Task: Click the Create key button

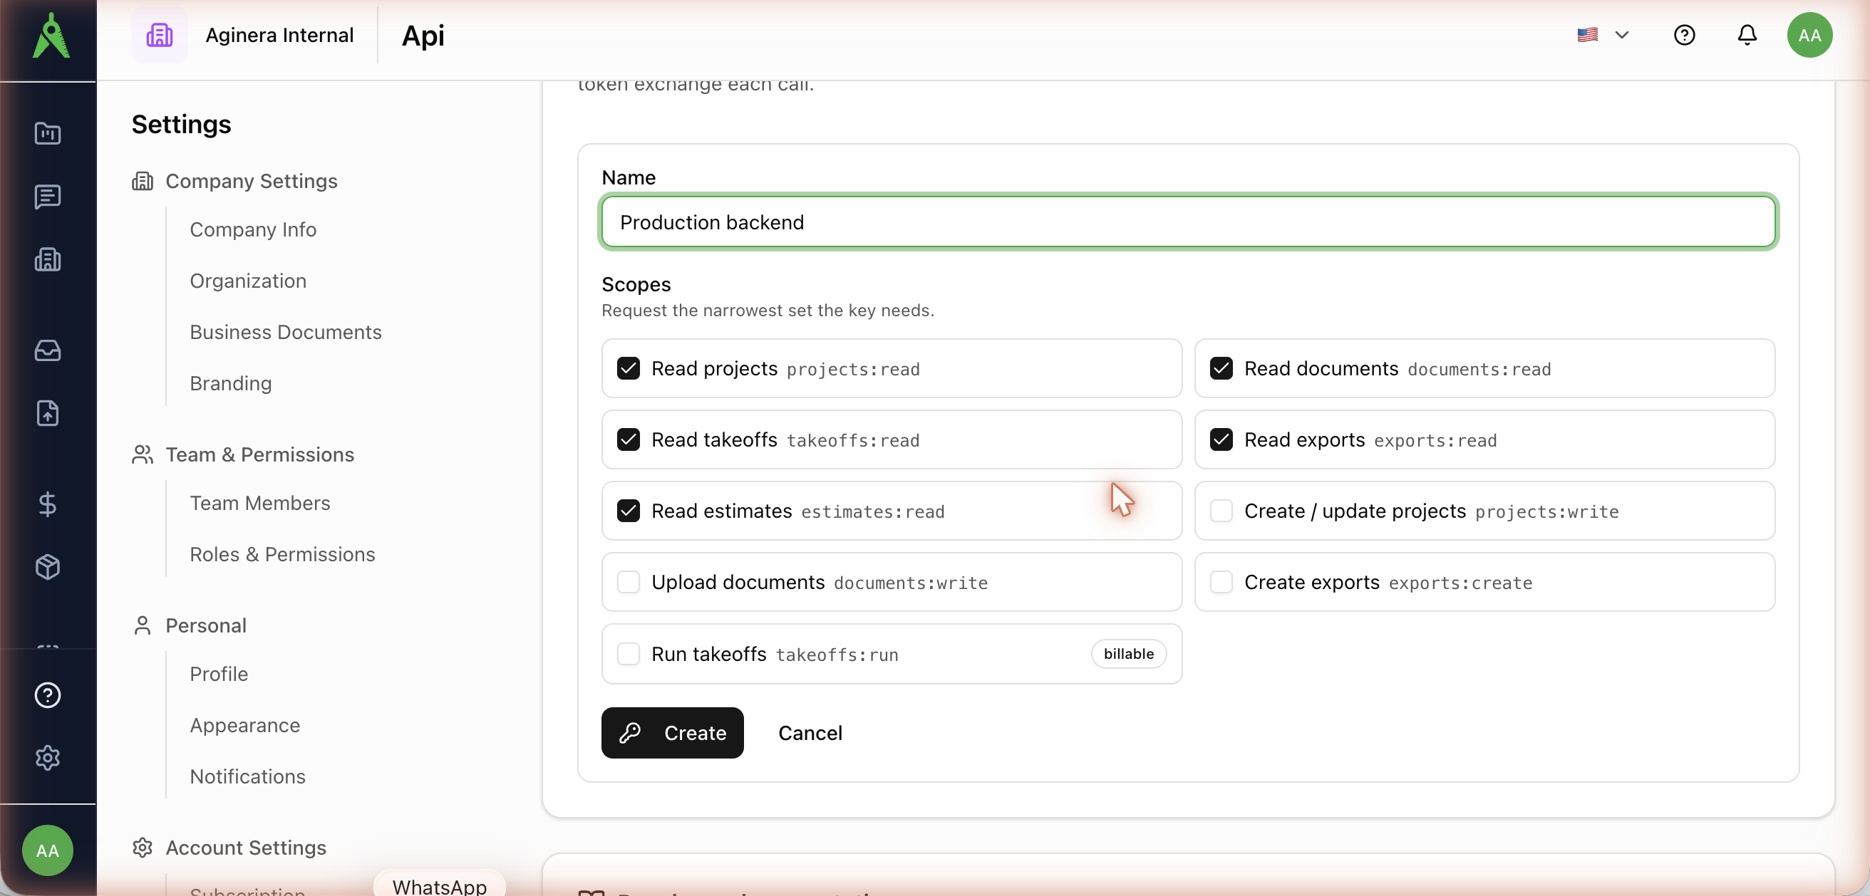Action: click(x=672, y=733)
